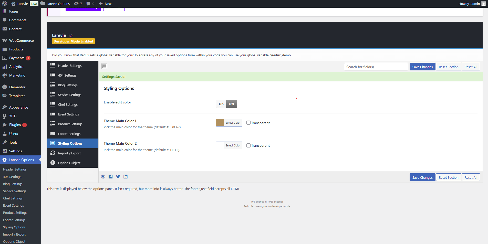Open the Appearance menu item
Viewport: 488px width, 244px height.
click(20, 107)
